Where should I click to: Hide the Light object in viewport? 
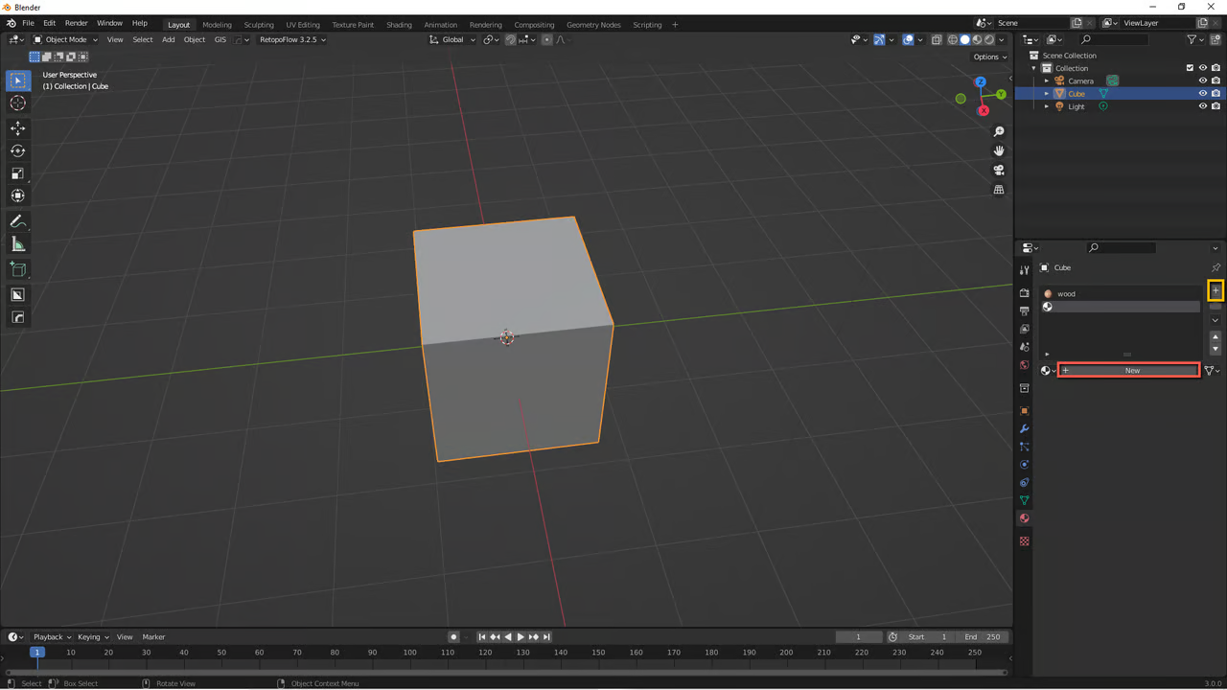point(1203,106)
